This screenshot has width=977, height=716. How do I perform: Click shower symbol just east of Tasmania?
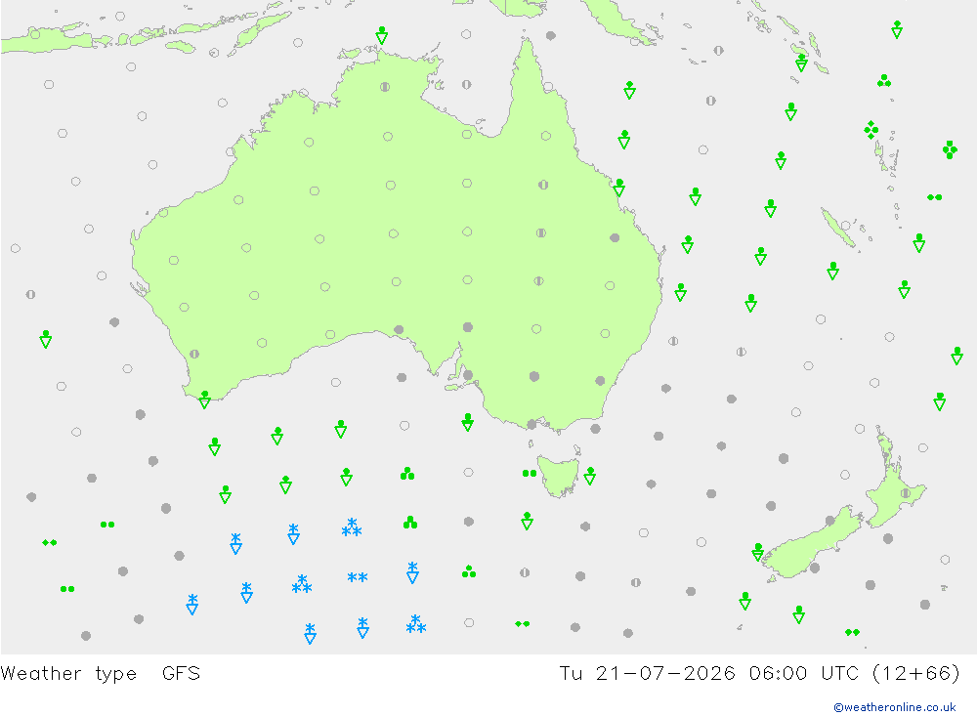(589, 476)
